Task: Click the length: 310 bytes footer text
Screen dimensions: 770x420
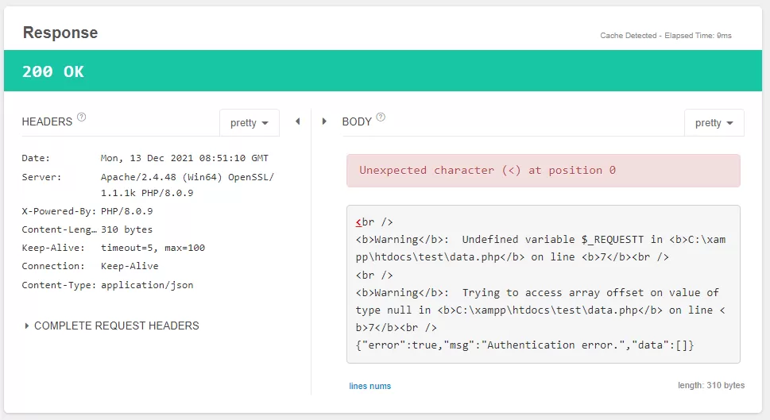Action: point(711,385)
